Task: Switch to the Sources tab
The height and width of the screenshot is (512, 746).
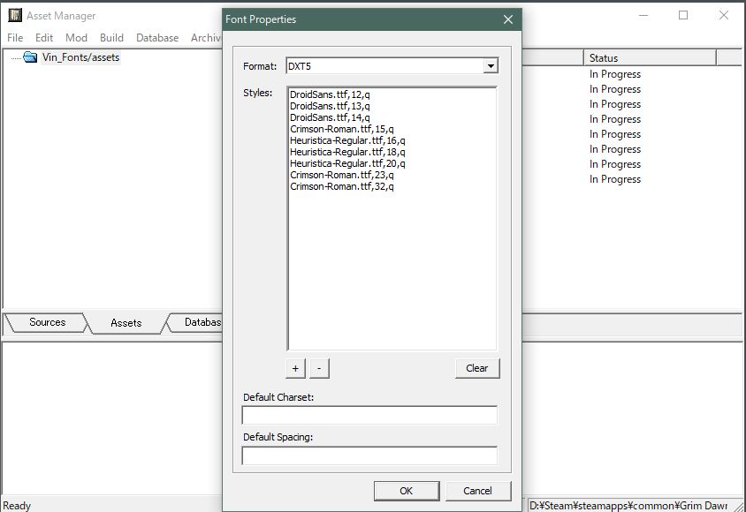Action: pos(47,323)
